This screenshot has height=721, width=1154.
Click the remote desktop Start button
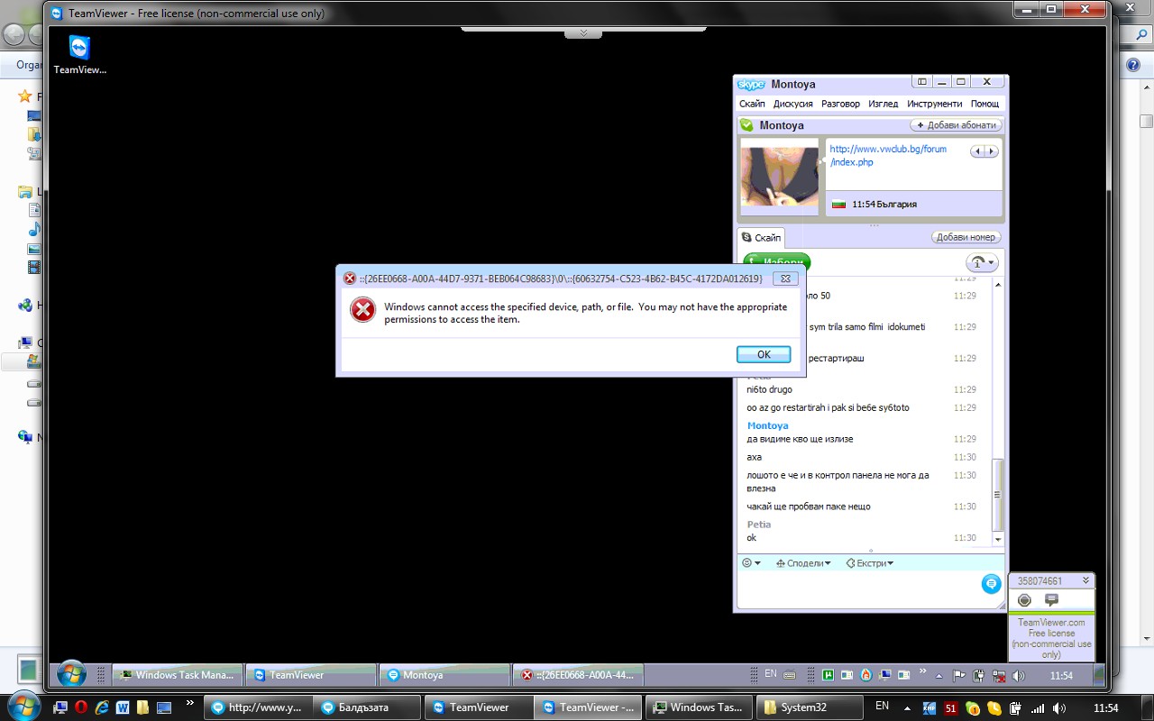pyautogui.click(x=71, y=673)
